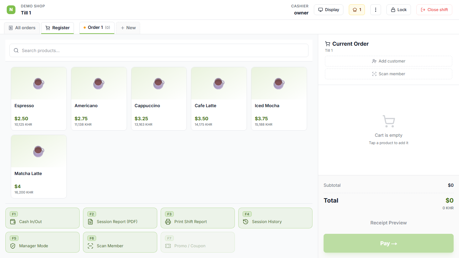Click the Till 1 header title
The image size is (459, 258).
26,13
